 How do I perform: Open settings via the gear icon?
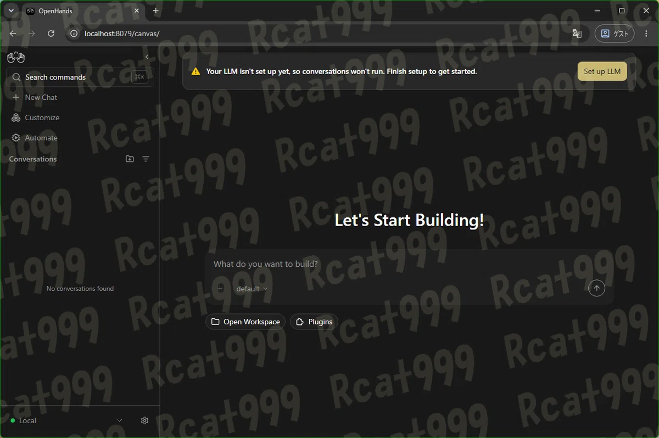tap(144, 420)
